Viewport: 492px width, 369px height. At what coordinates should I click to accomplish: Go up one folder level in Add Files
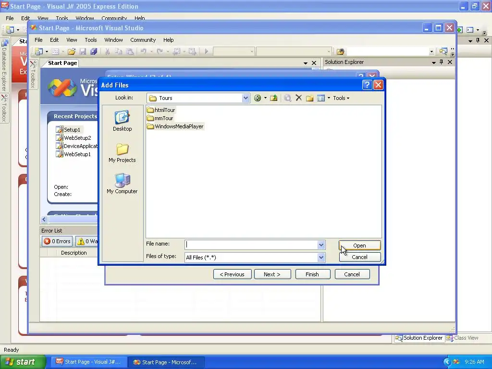click(x=273, y=98)
